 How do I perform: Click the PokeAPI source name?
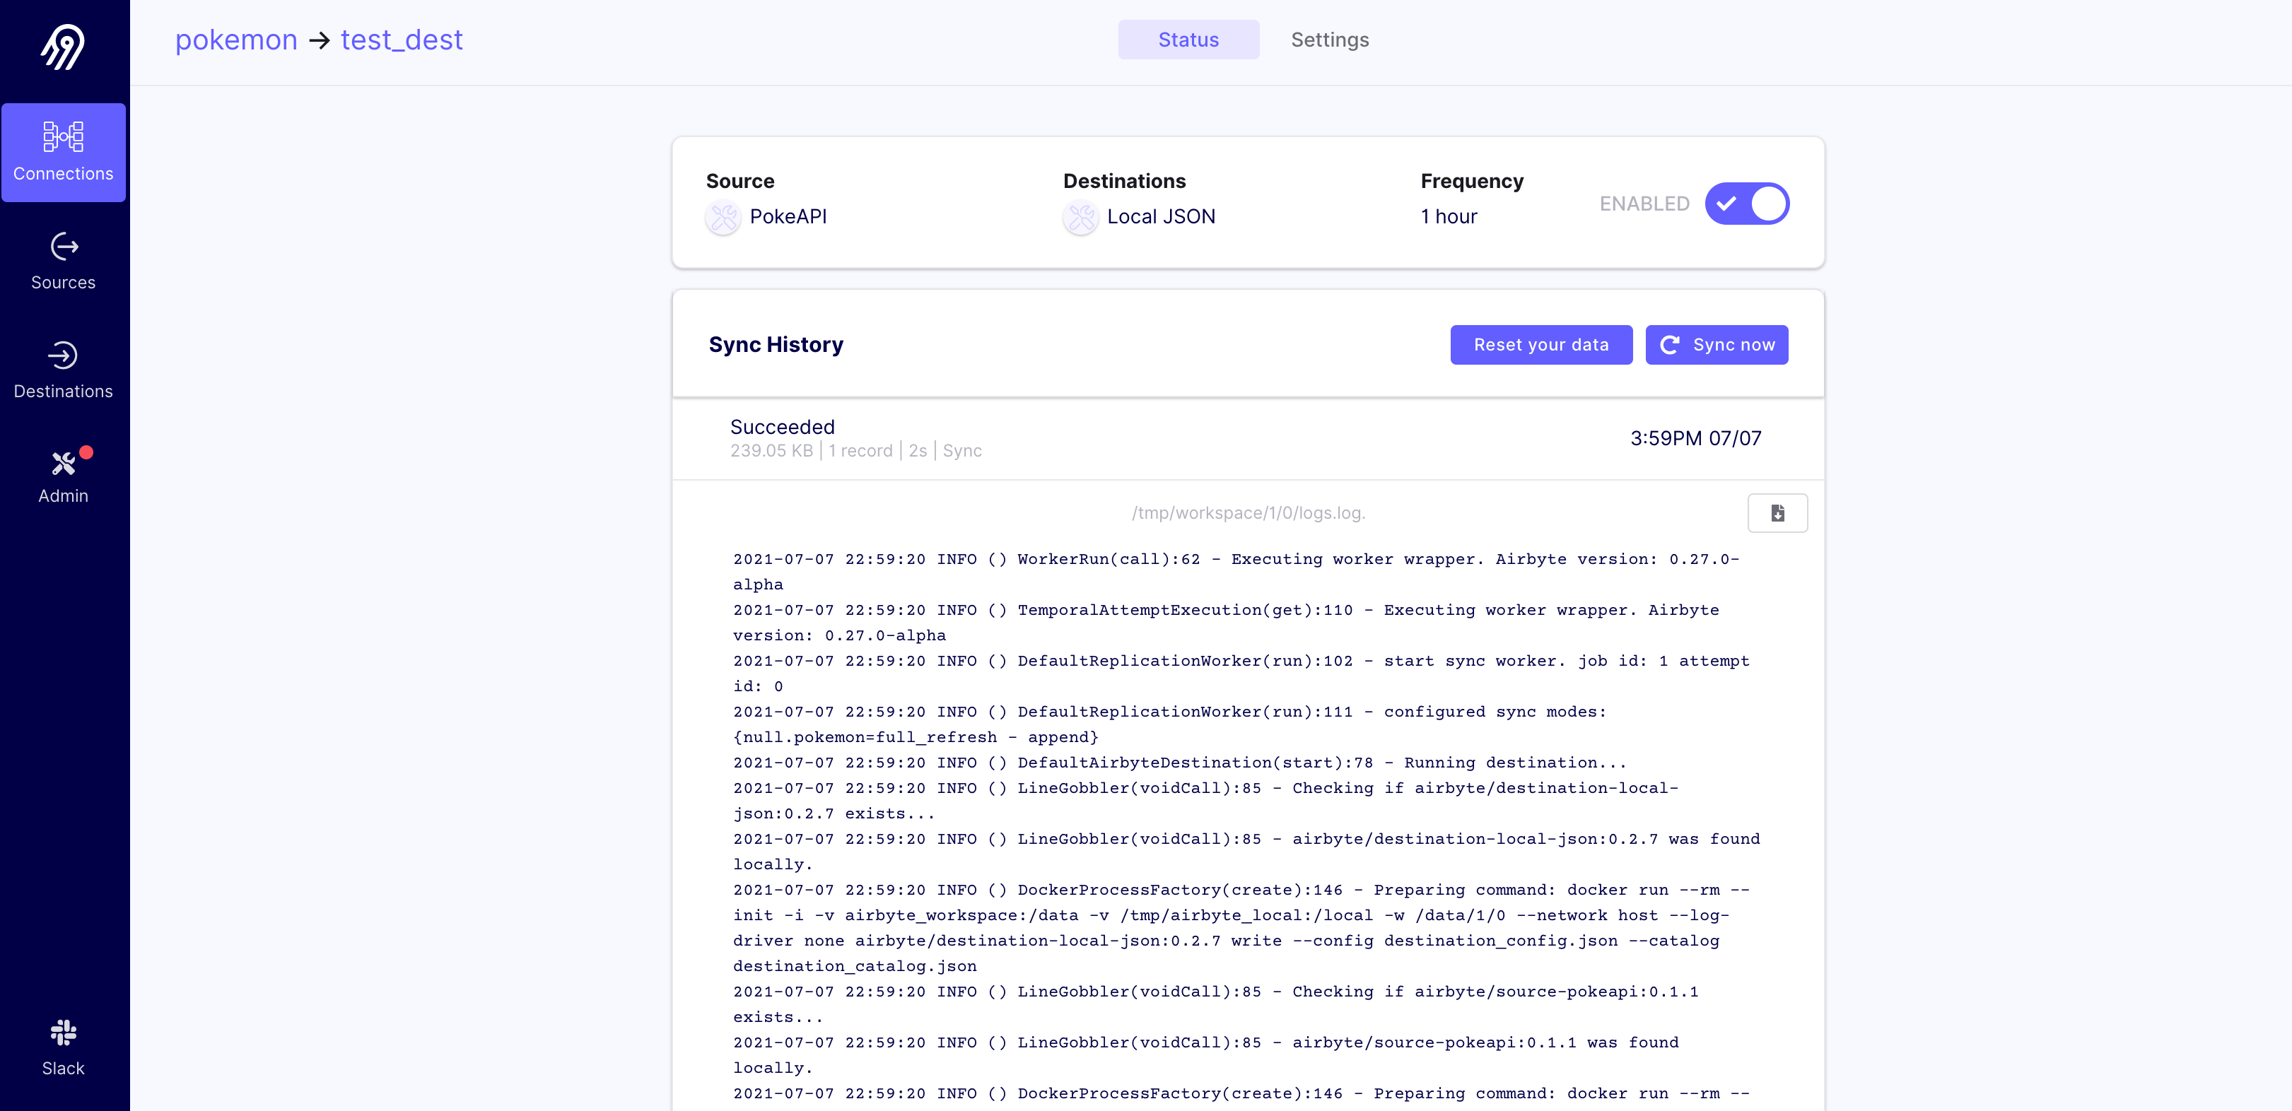788,217
